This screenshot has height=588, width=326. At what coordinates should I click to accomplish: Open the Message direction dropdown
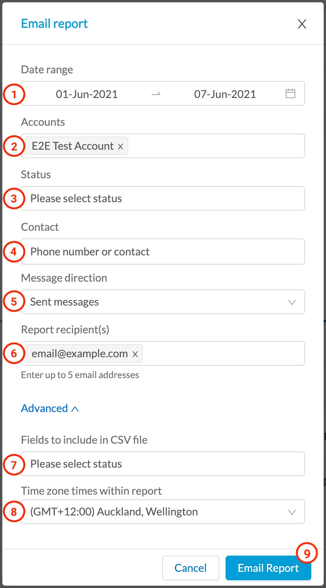(x=163, y=302)
